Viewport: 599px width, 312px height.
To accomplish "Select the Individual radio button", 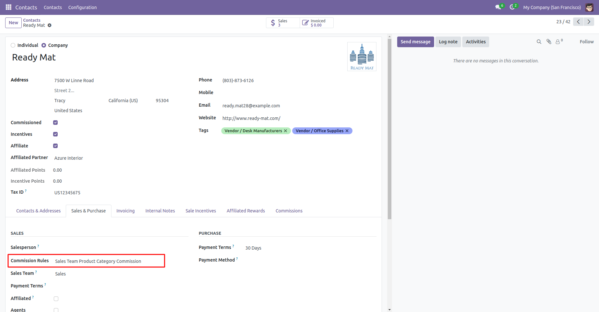I will point(13,45).
